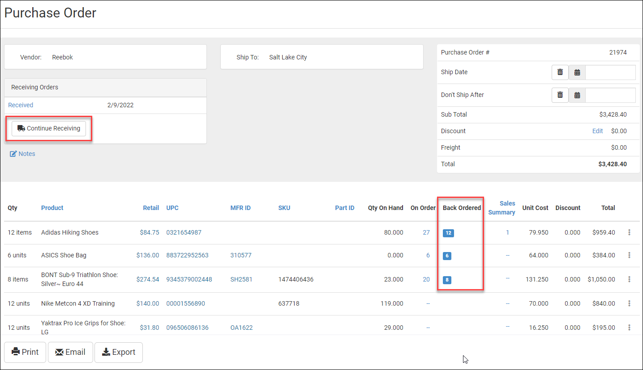Sort by Retail column header
The width and height of the screenshot is (643, 370).
click(x=151, y=208)
